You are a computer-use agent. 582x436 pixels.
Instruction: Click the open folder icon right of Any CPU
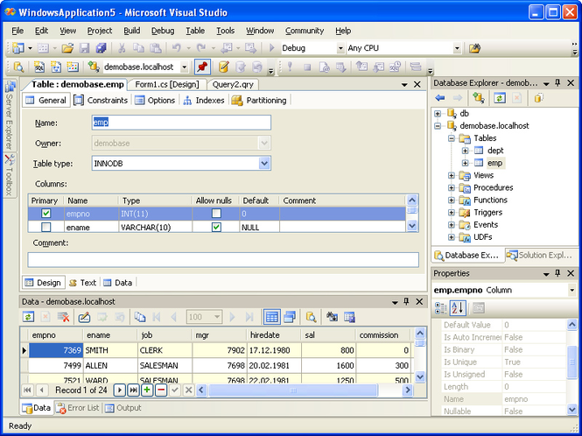click(x=474, y=48)
